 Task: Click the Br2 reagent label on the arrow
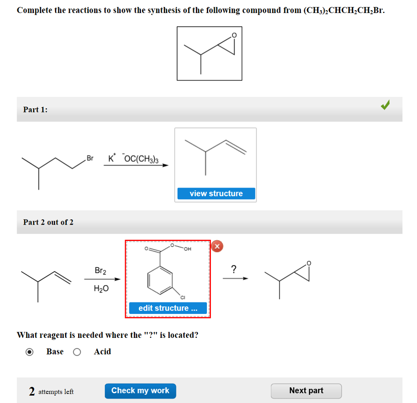coord(101,271)
